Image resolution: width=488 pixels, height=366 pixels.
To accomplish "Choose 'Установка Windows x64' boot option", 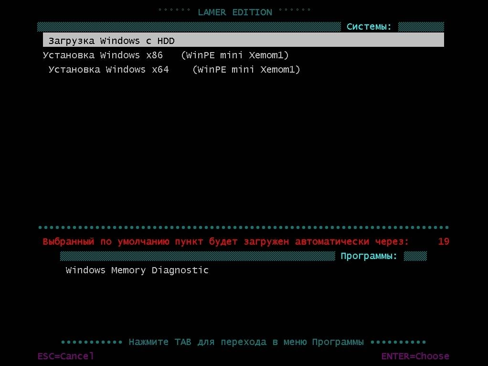I will point(174,69).
